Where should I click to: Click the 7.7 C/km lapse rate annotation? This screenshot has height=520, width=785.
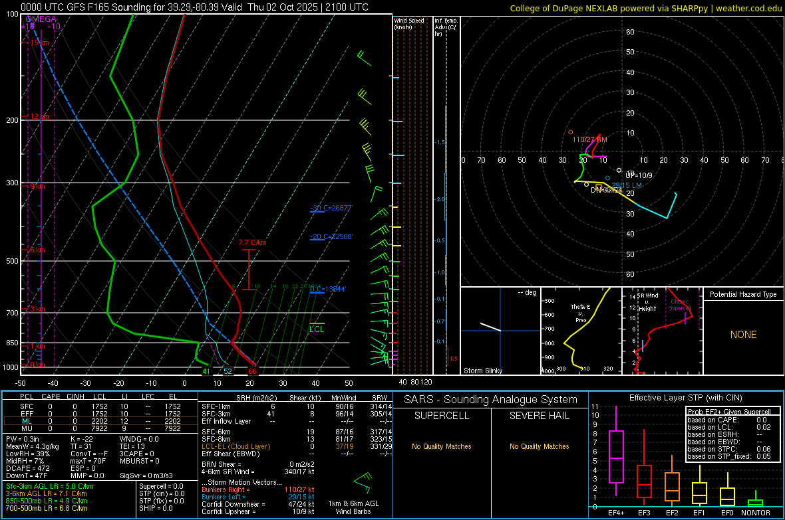point(252,242)
